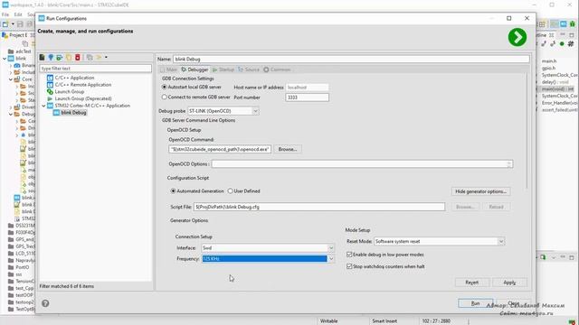Browse for the OpenOCD command

pyautogui.click(x=288, y=149)
